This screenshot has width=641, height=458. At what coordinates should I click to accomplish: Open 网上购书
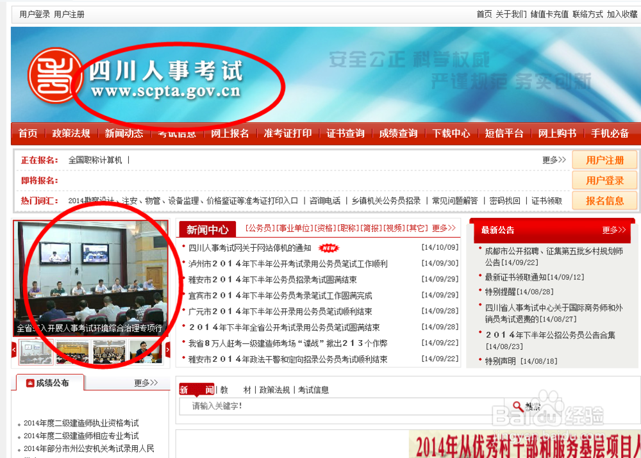[x=557, y=133]
